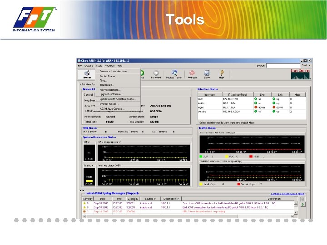Image resolution: width=327 pixels, height=245 pixels.
Task: Click the Save toolbar icon
Action: point(207,74)
